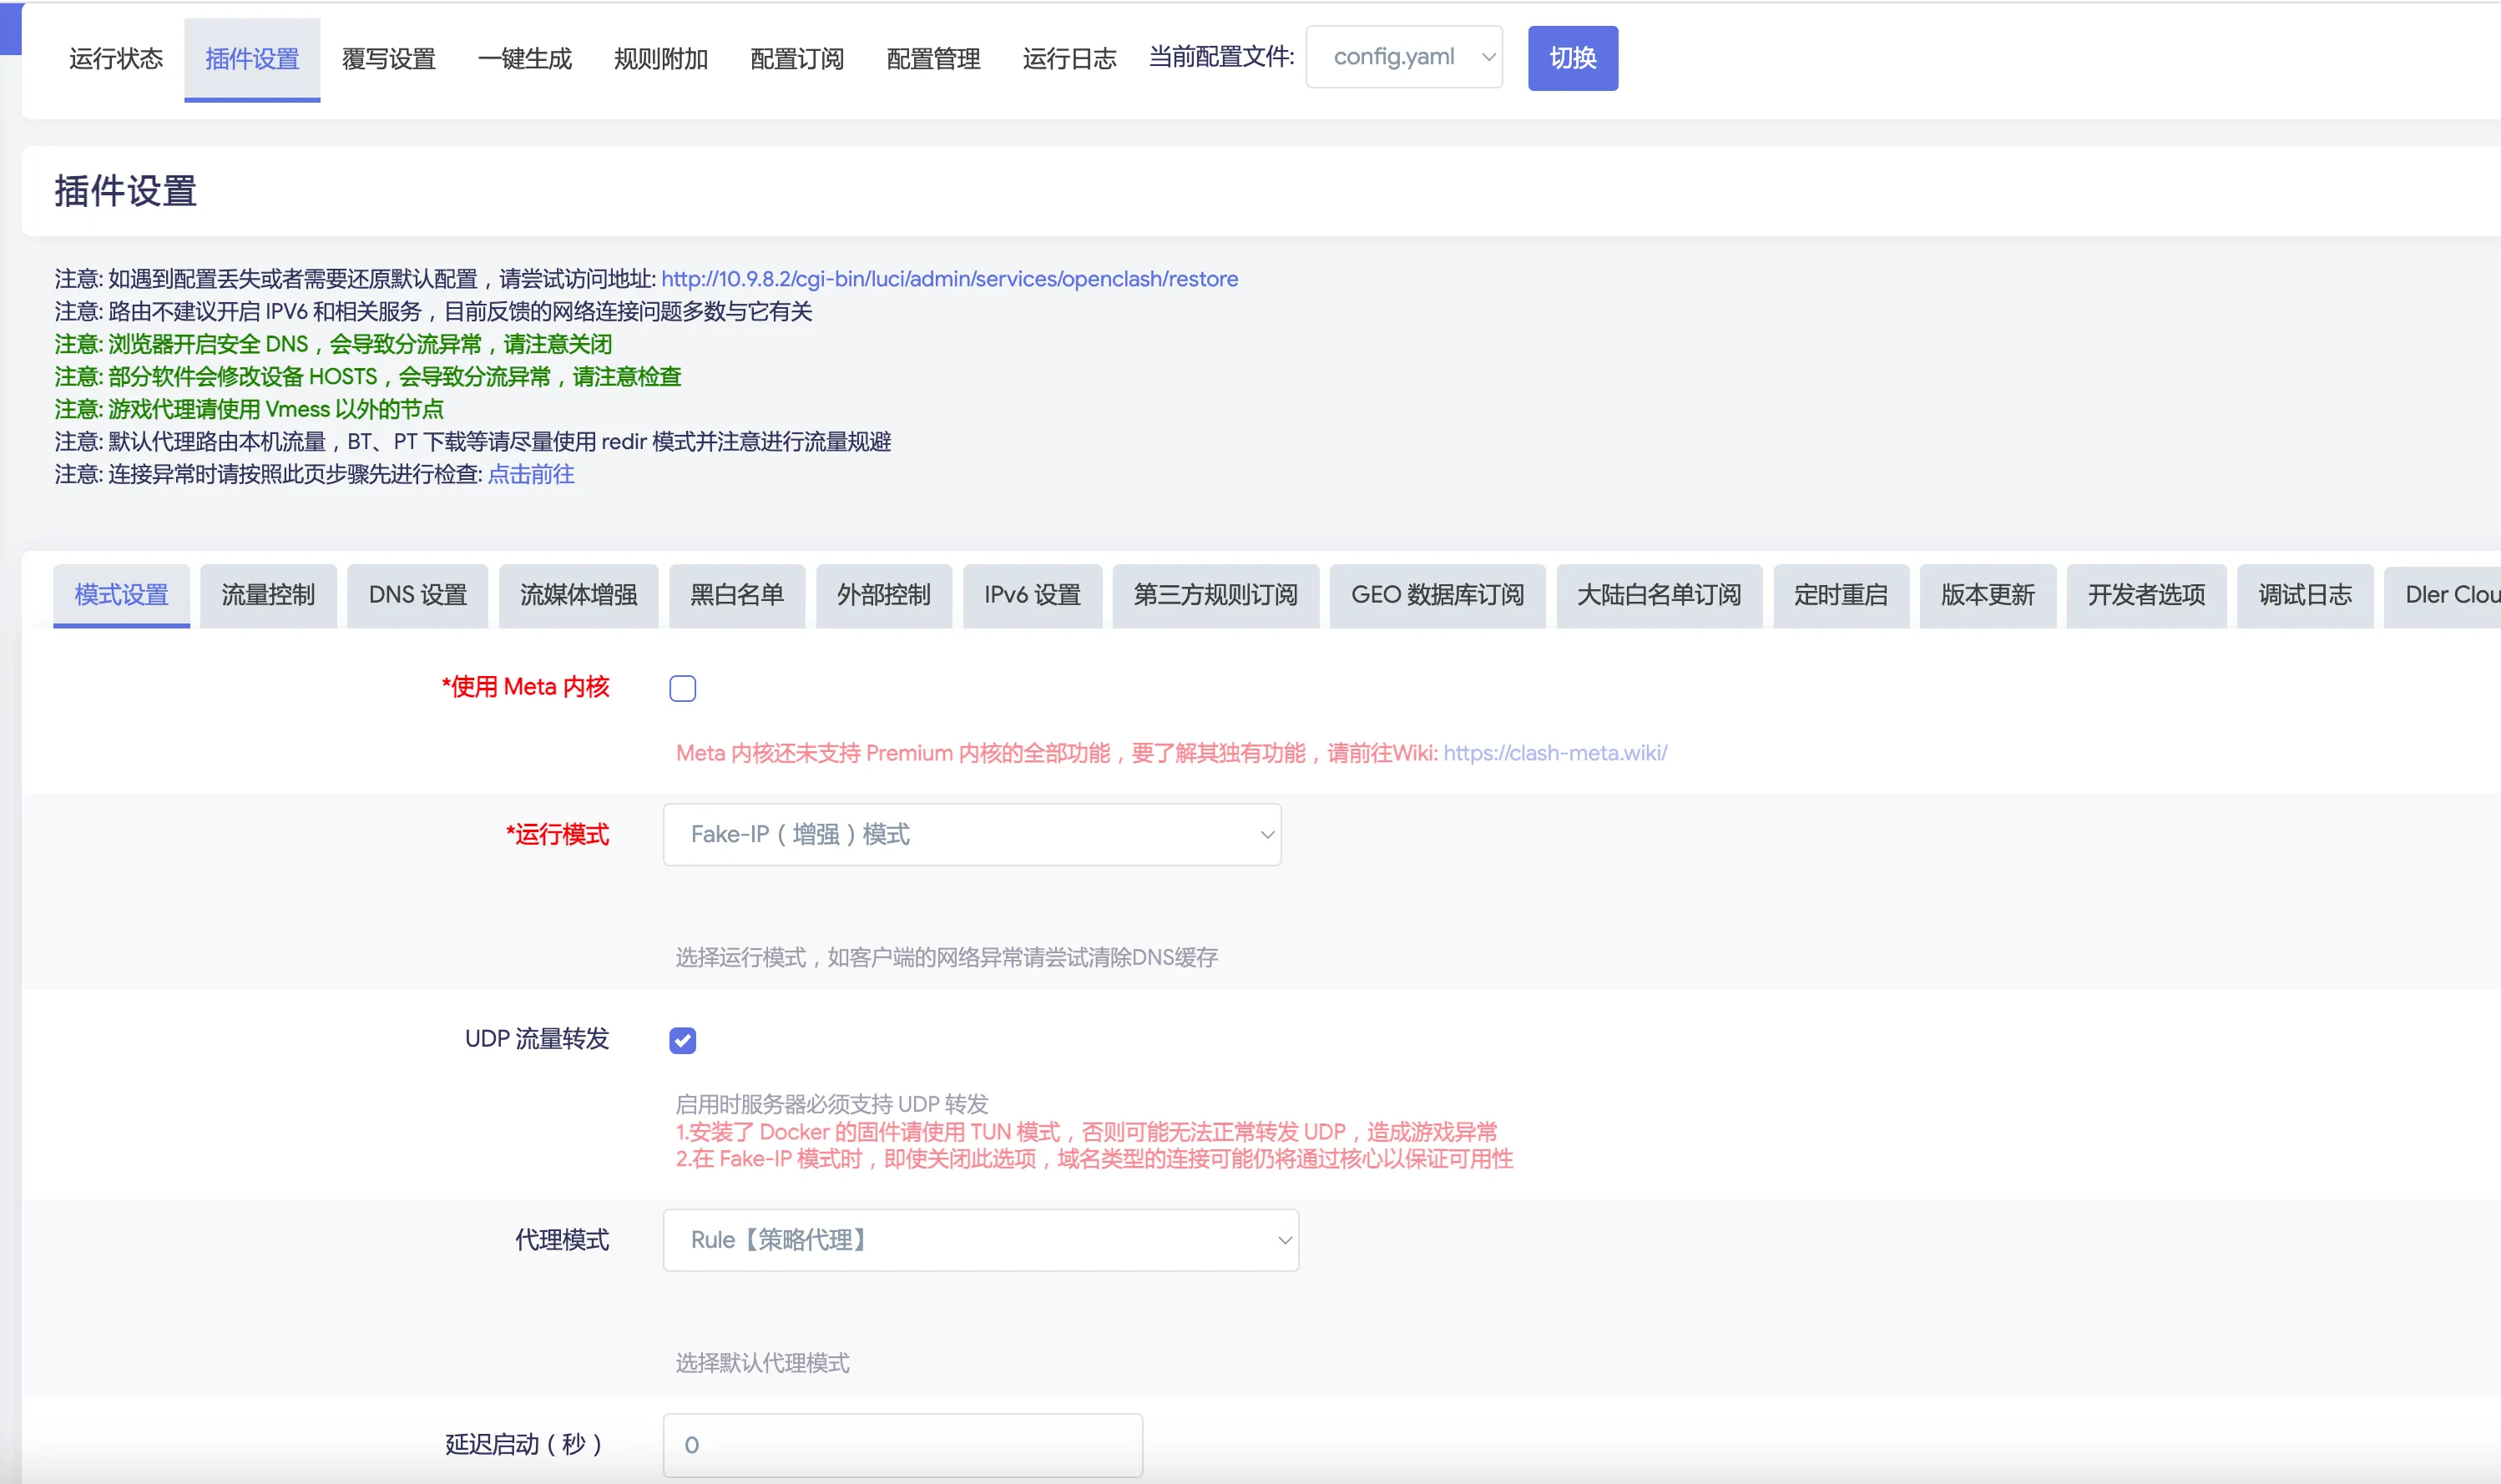Open the 代理模式 Rule dropdown
The image size is (2501, 1484).
pos(980,1240)
